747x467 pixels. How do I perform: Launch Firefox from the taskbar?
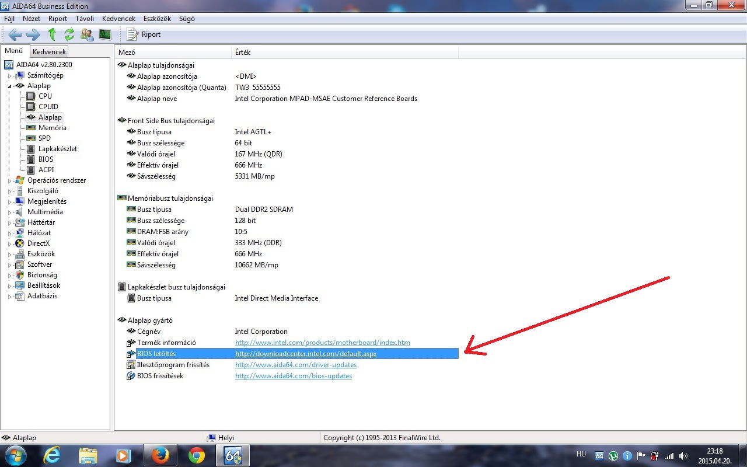click(160, 455)
